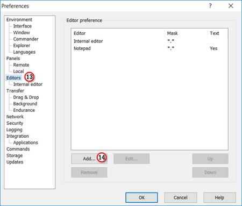
Task: Click the Editor column header
Action: (118, 33)
